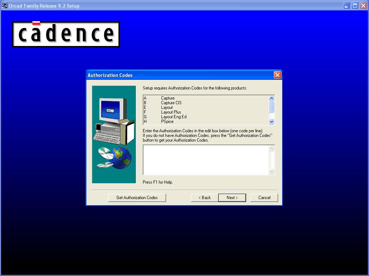Click the product list scroll-up arrow
The image size is (369, 276).
tap(271, 98)
